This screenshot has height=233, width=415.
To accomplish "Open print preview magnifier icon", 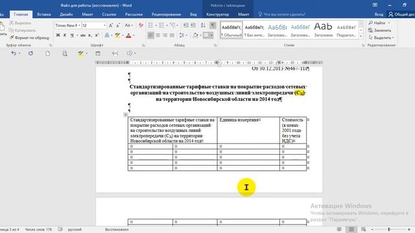I will click(65, 53).
